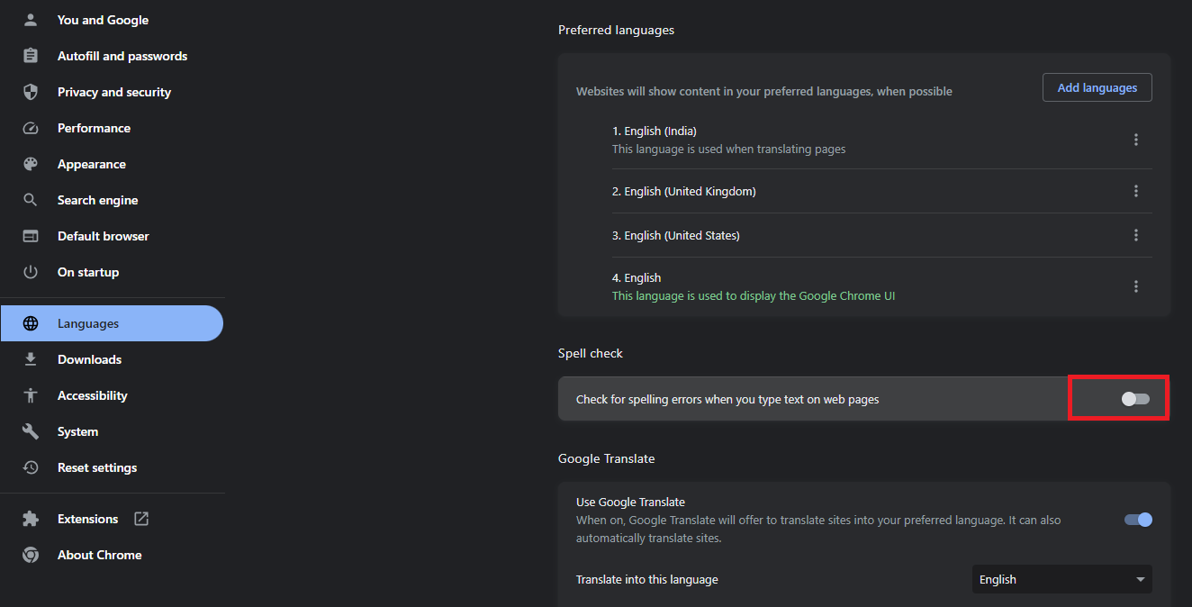
Task: Click the Use Google Translate label
Action: 630,502
